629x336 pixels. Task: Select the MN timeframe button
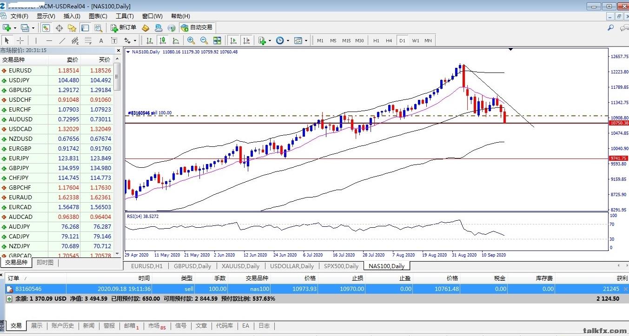pyautogui.click(x=428, y=40)
